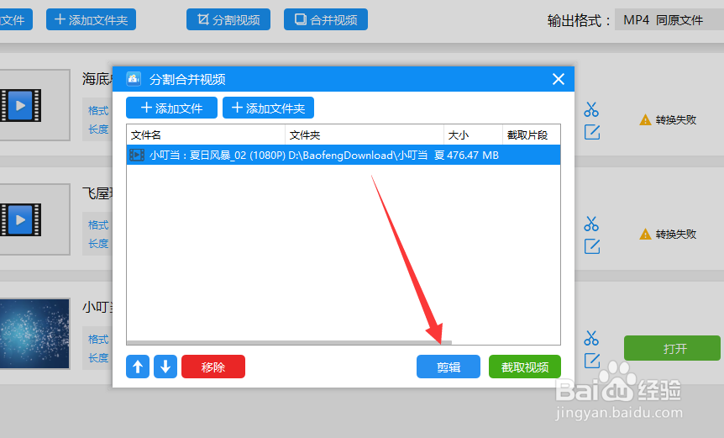Click scissors icon of first video row

[x=591, y=110]
